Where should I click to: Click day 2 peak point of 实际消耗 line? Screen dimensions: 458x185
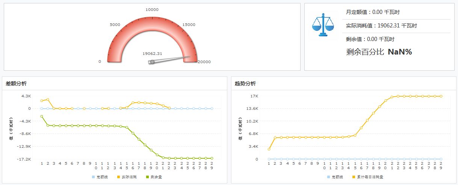pos(48,100)
